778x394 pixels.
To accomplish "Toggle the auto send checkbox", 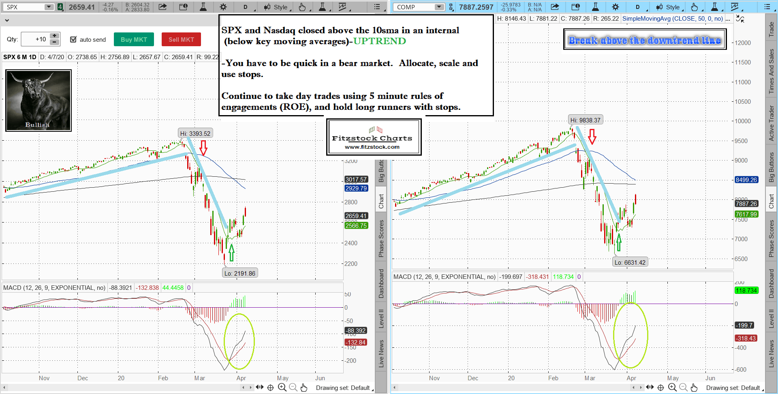I will 73,39.
